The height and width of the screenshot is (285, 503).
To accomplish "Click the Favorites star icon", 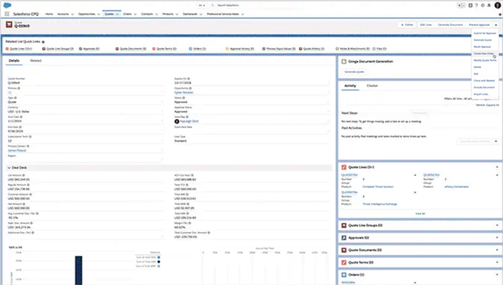I will click(x=460, y=6).
